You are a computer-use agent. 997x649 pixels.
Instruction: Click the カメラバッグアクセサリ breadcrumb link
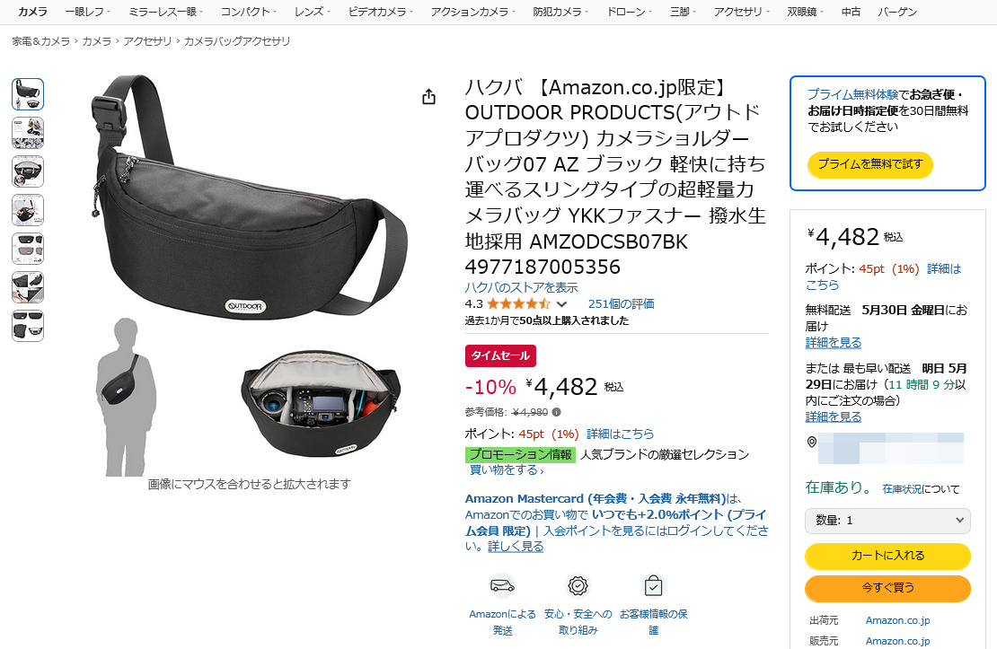(237, 41)
